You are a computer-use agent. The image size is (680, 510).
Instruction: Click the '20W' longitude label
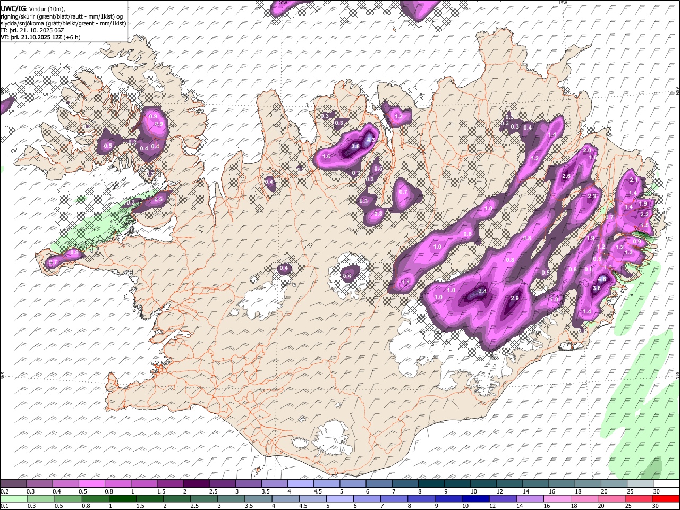pos(283,3)
